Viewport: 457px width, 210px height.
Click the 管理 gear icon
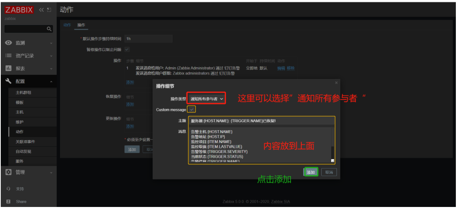point(8,172)
